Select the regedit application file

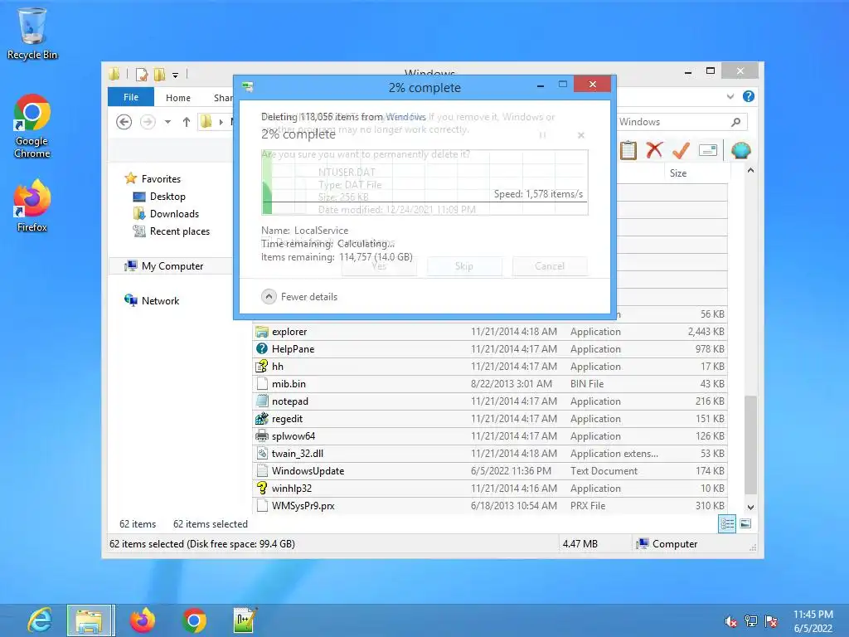click(x=490, y=419)
